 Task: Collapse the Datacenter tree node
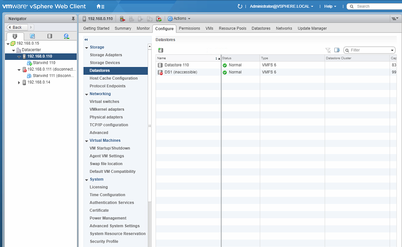(x=14, y=50)
